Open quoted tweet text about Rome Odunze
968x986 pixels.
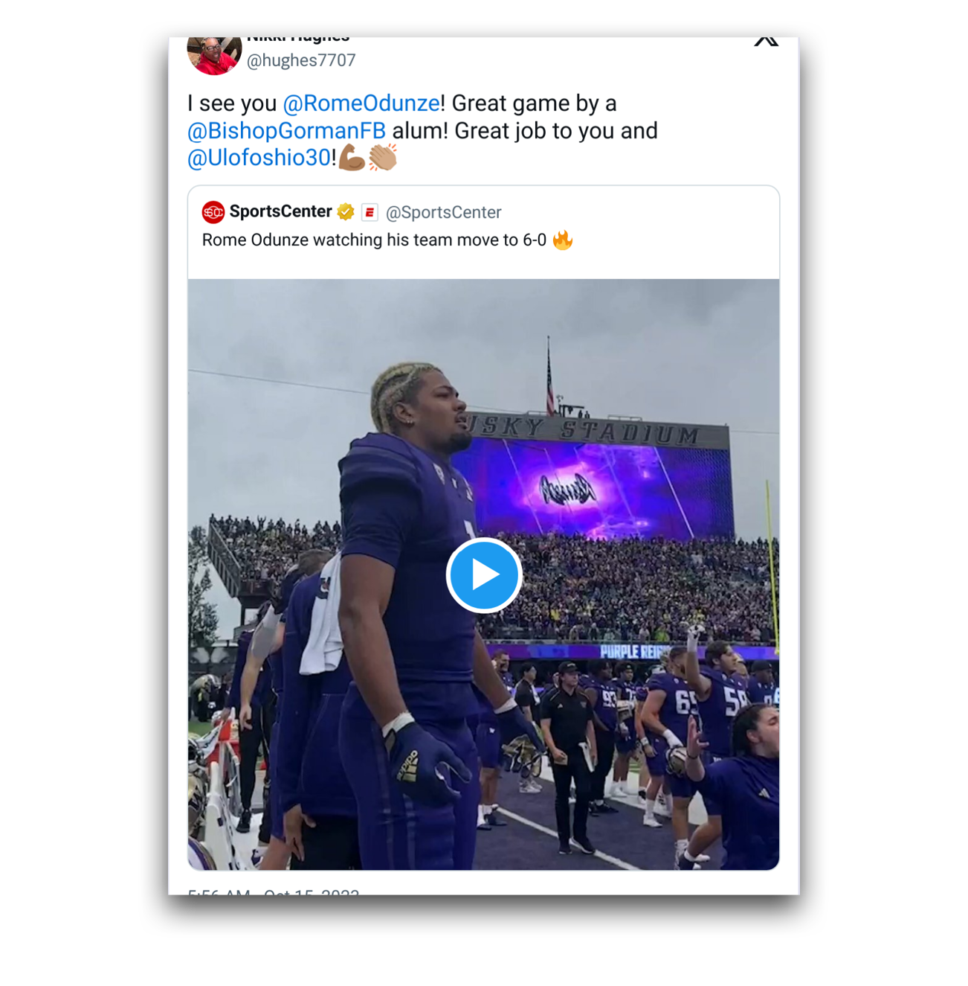(374, 240)
